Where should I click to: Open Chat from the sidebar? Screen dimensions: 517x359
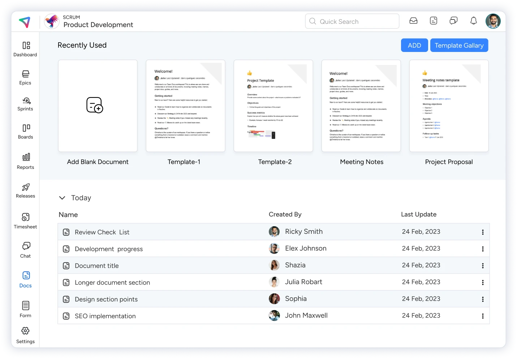pos(25,250)
